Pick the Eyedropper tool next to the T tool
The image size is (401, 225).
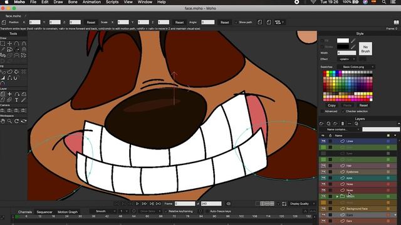tap(24, 100)
